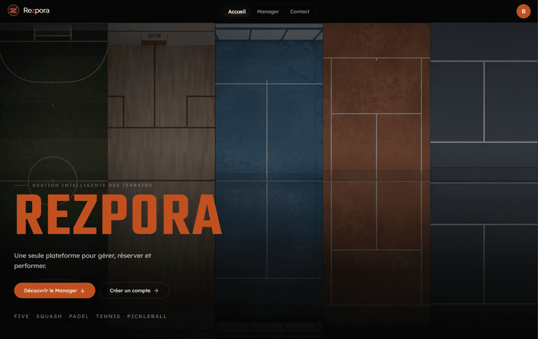Click the PICKLEBALL sport label
Image resolution: width=538 pixels, height=339 pixels.
147,316
